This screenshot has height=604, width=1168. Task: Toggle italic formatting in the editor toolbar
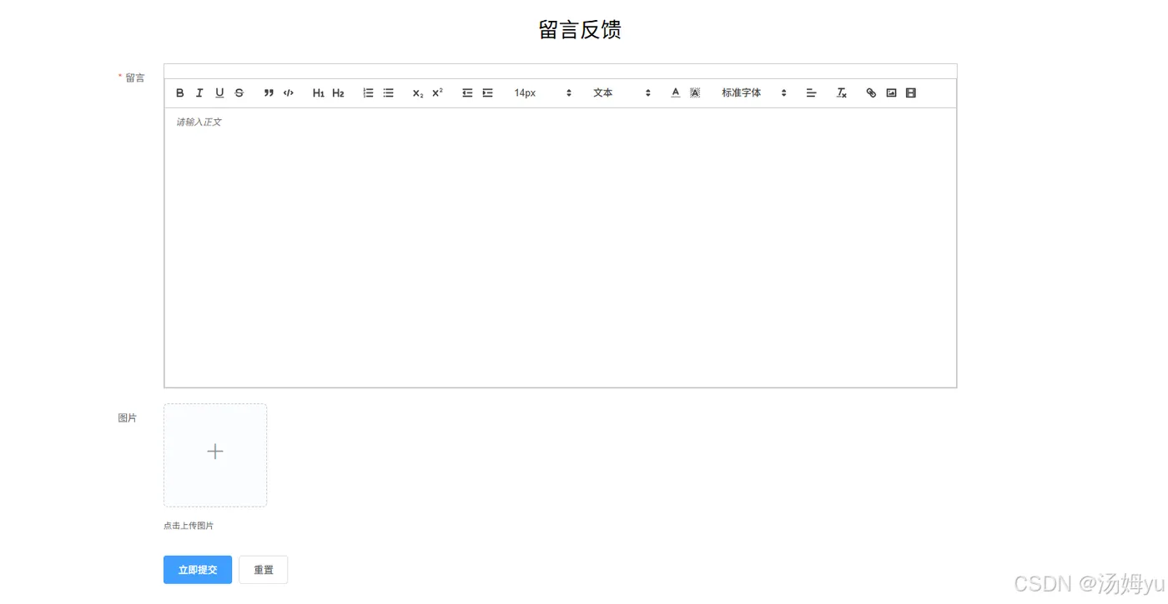tap(199, 93)
